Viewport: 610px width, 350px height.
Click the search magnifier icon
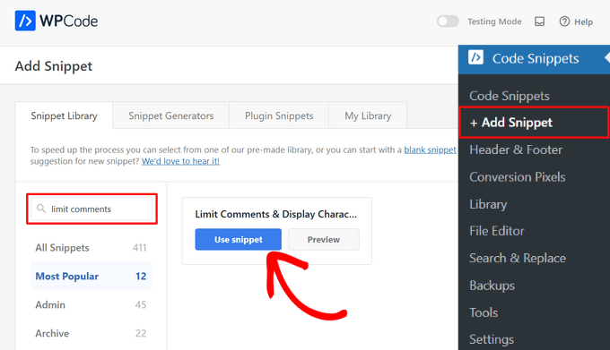click(41, 209)
